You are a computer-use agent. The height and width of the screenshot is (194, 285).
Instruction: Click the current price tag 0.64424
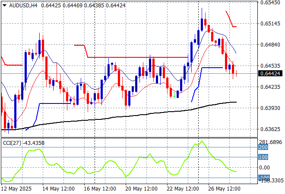coord(270,73)
